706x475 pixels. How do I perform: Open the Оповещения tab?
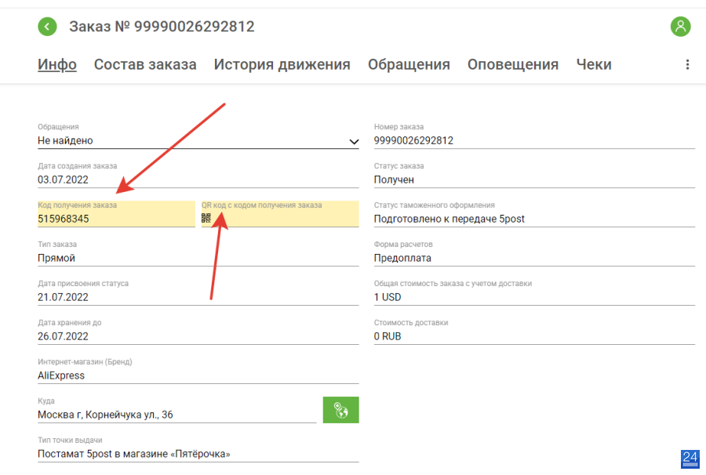(513, 64)
